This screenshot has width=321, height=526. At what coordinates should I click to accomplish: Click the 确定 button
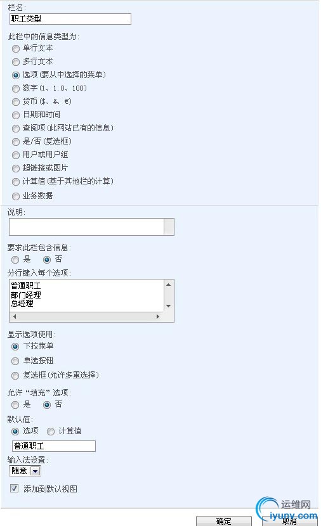point(224,521)
